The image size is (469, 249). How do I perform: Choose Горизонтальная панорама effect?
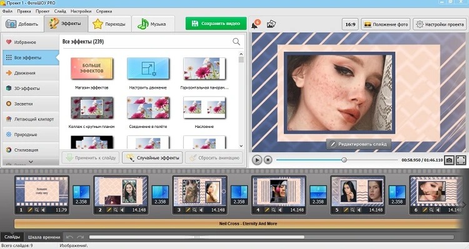click(x=204, y=69)
